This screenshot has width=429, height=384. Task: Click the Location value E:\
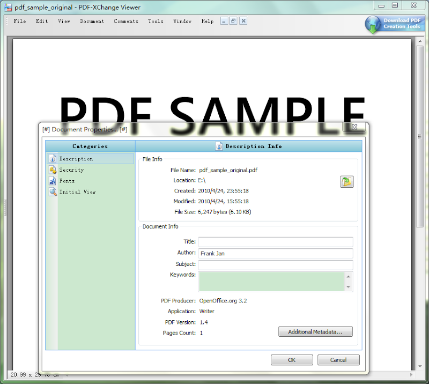pos(202,180)
